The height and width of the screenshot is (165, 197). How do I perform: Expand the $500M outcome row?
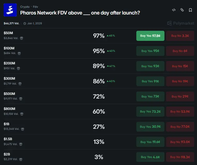point(65,96)
